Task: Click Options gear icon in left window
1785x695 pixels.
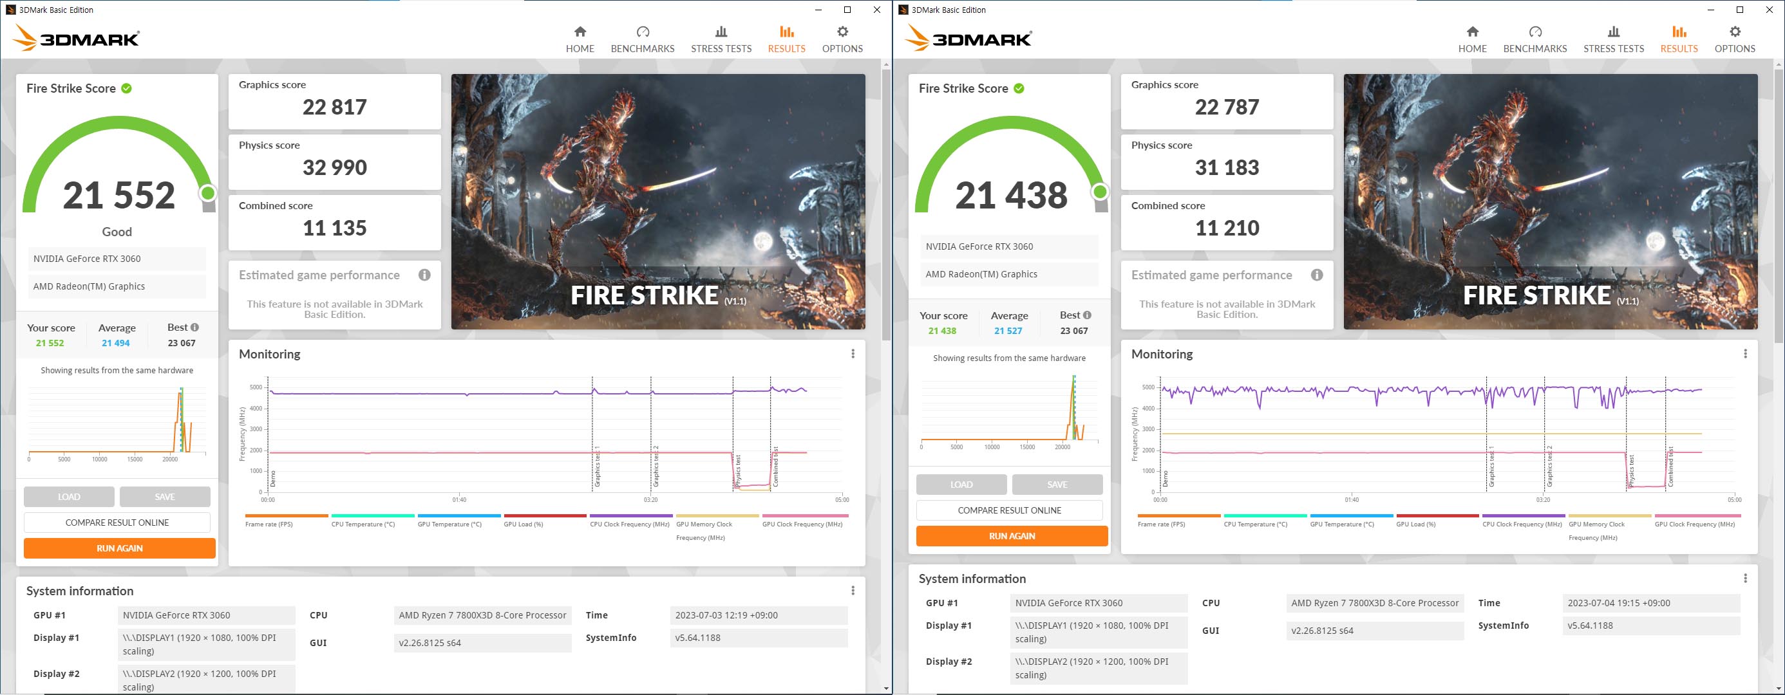Action: [x=842, y=32]
